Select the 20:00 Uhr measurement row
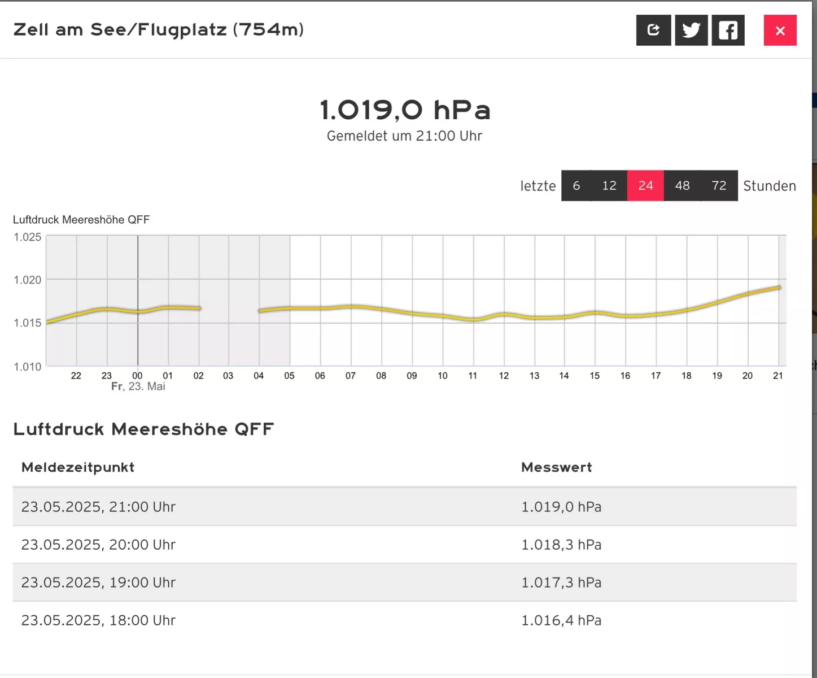This screenshot has height=678, width=817. tap(404, 545)
